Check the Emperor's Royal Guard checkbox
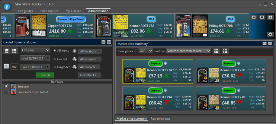The height and width of the screenshot is (124, 276). 6,92
